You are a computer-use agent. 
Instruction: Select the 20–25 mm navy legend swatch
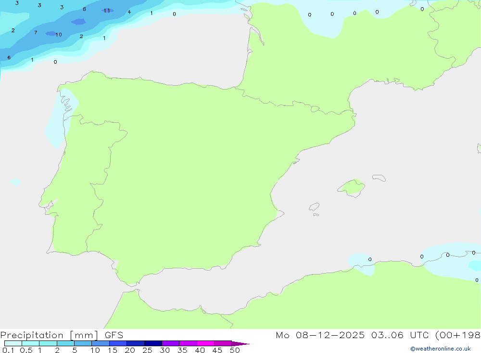(x=136, y=343)
